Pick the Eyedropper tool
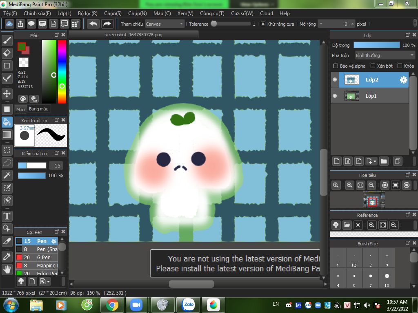 point(7,256)
